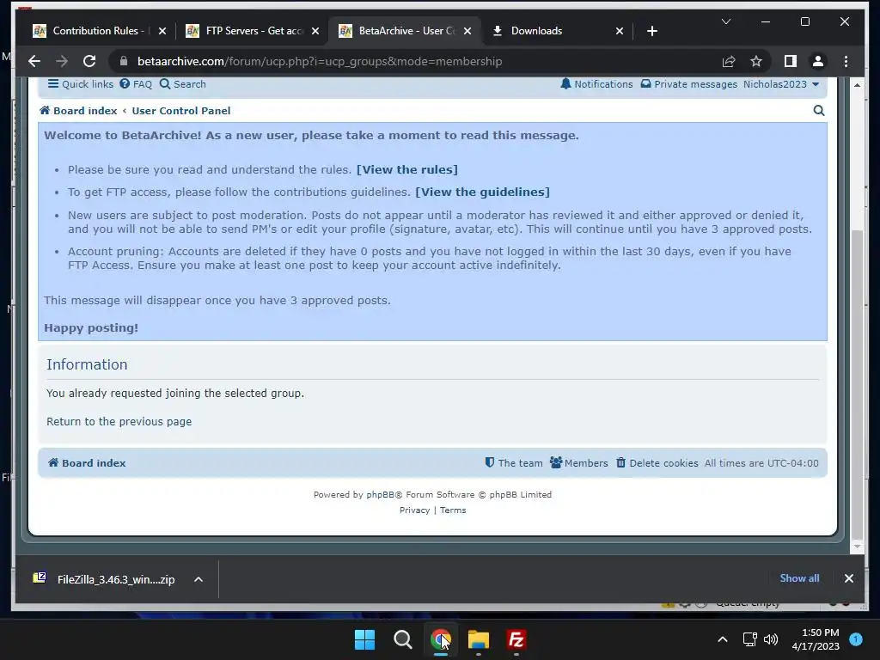This screenshot has height=660, width=880.
Task: Open The team page
Action: 514,463
